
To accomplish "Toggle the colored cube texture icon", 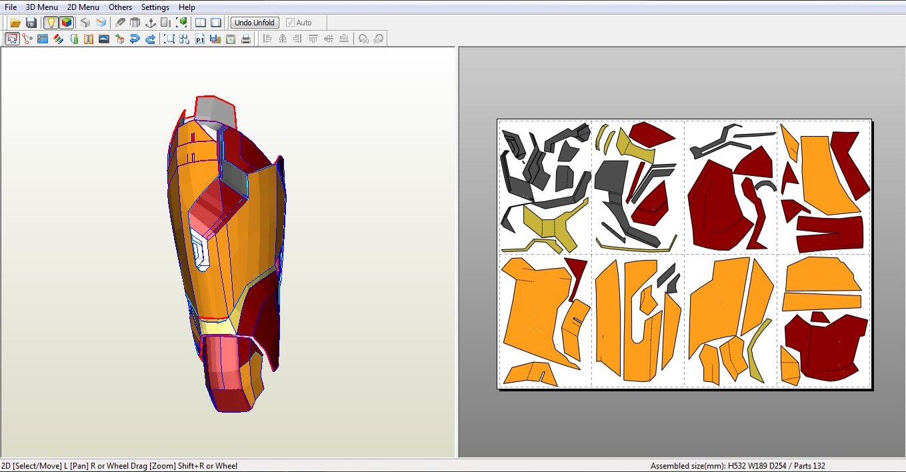I will tap(66, 23).
